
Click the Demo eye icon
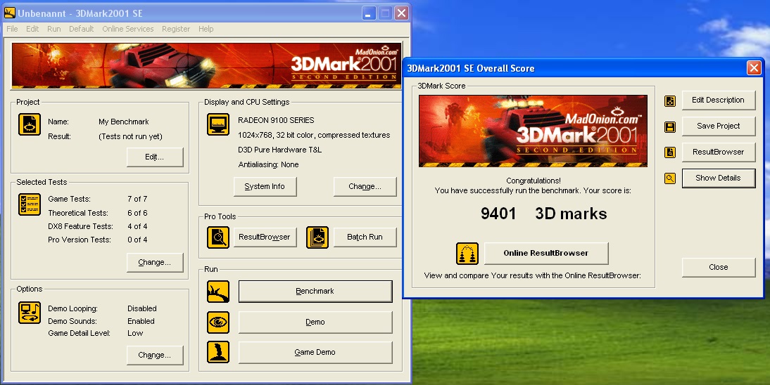coord(218,322)
